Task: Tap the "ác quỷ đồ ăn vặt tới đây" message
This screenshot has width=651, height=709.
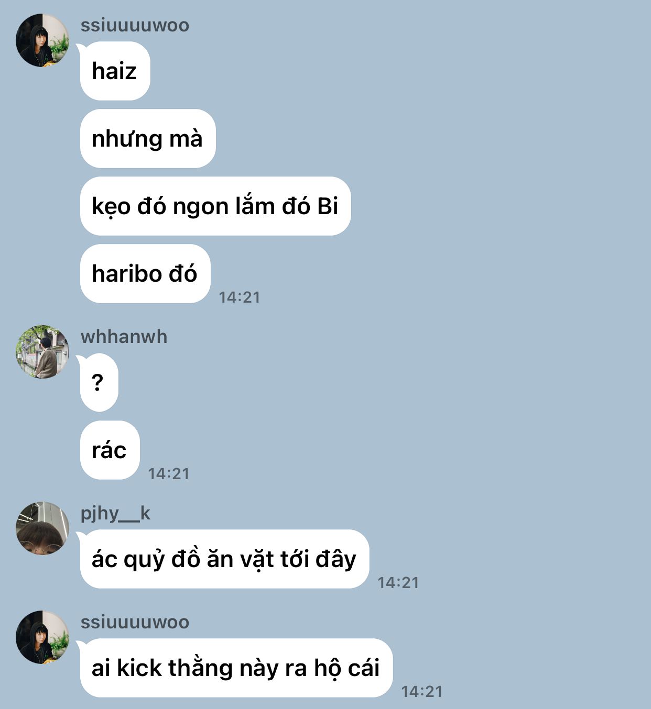Action: [x=224, y=559]
